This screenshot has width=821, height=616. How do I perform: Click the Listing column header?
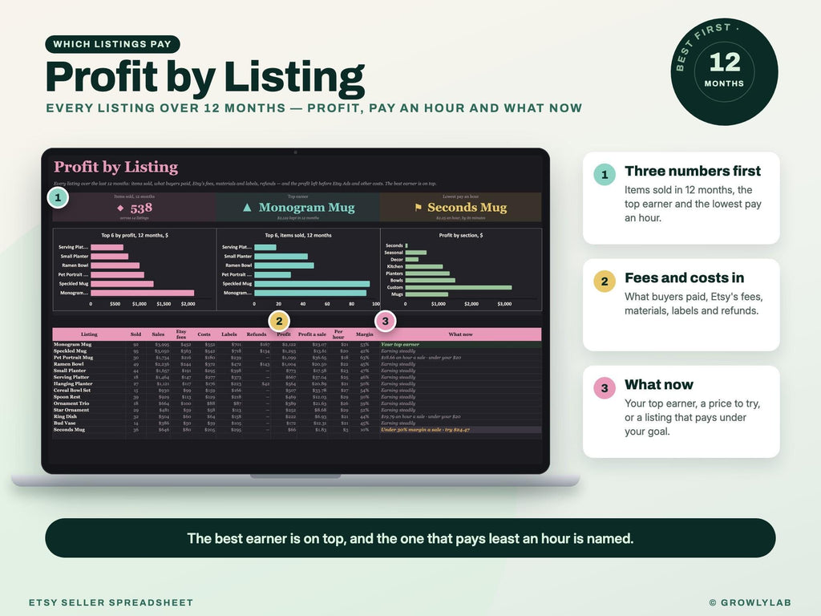(x=89, y=334)
